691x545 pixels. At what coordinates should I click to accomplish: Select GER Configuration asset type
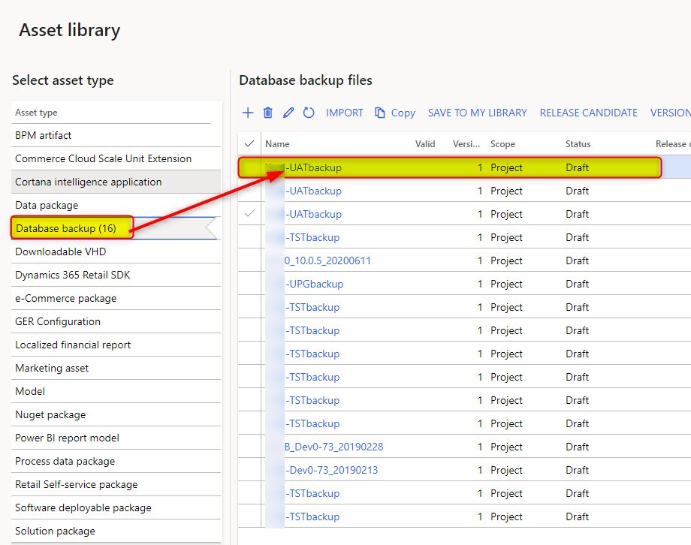point(58,321)
